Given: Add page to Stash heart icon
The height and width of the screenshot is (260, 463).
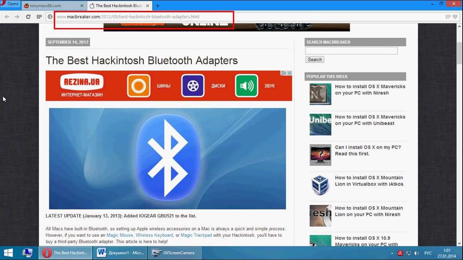Looking at the screenshot, I should click(456, 17).
